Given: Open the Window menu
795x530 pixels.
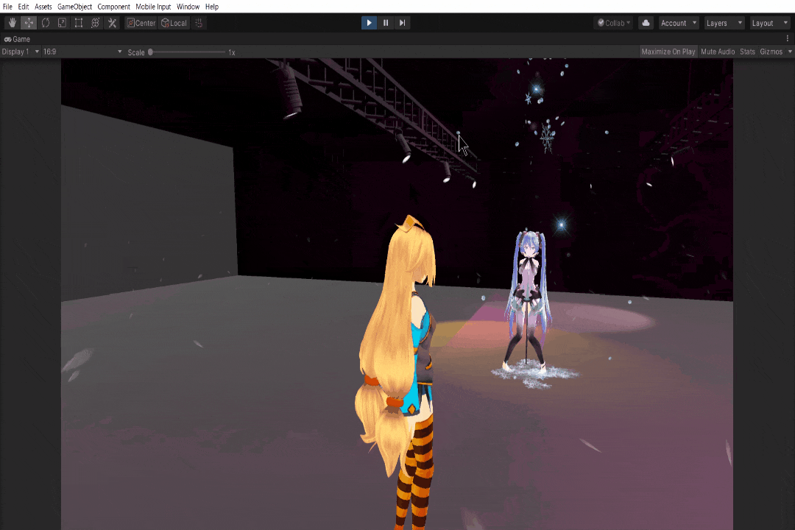Looking at the screenshot, I should pyautogui.click(x=188, y=7).
